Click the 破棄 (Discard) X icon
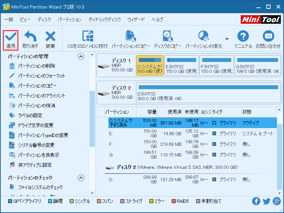The width and height of the screenshot is (284, 213). click(x=50, y=36)
